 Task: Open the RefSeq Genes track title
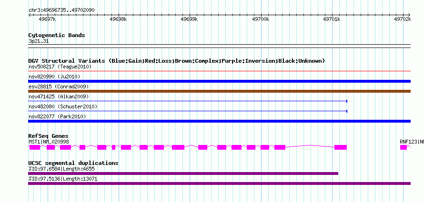[49, 136]
